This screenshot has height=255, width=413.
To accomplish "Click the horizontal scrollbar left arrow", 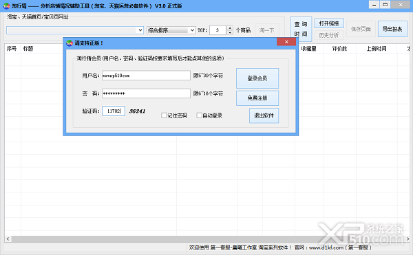I will click(8, 239).
